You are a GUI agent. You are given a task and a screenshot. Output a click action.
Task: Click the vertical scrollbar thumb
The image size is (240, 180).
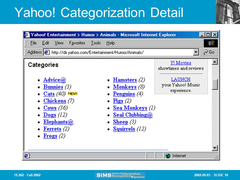tap(215, 84)
